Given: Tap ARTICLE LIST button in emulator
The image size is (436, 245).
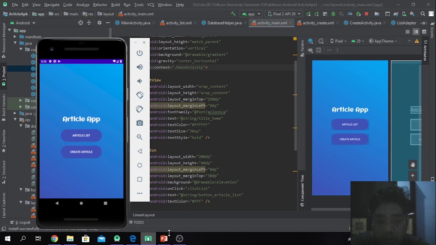Looking at the screenshot, I should coord(81,135).
